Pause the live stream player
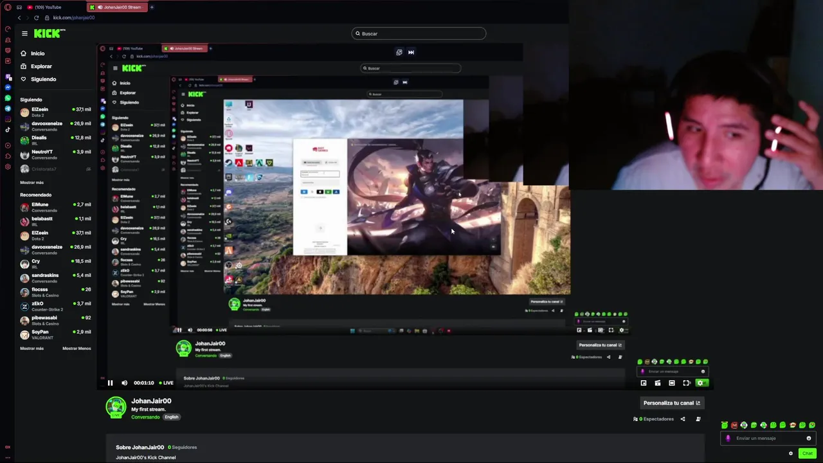Viewport: 823px width, 463px height. point(110,383)
